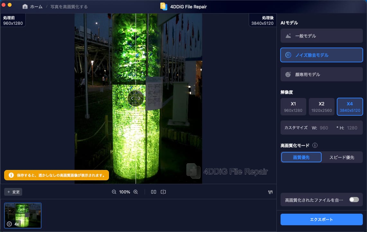The height and width of the screenshot is (232, 367).
Task: Click the before/after comparison slider handle
Action: click(x=135, y=98)
